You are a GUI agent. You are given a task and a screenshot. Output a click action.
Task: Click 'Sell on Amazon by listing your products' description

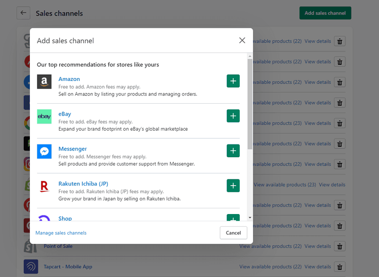click(127, 94)
